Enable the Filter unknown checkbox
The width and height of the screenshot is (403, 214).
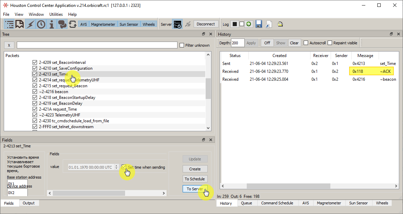182,45
